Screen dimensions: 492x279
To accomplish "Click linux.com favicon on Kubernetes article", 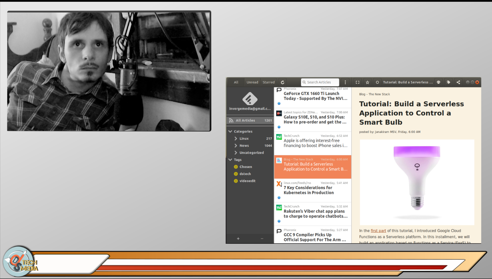I will [279, 184].
